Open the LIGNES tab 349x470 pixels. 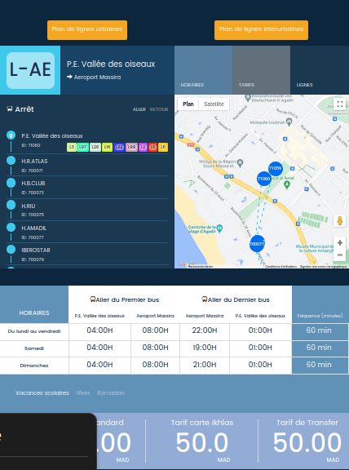coord(320,70)
